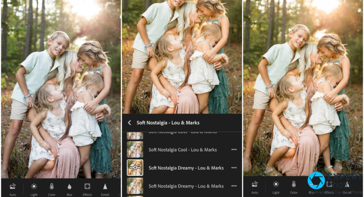
Task: Open the Color panel in the right screen
Action: (294, 185)
